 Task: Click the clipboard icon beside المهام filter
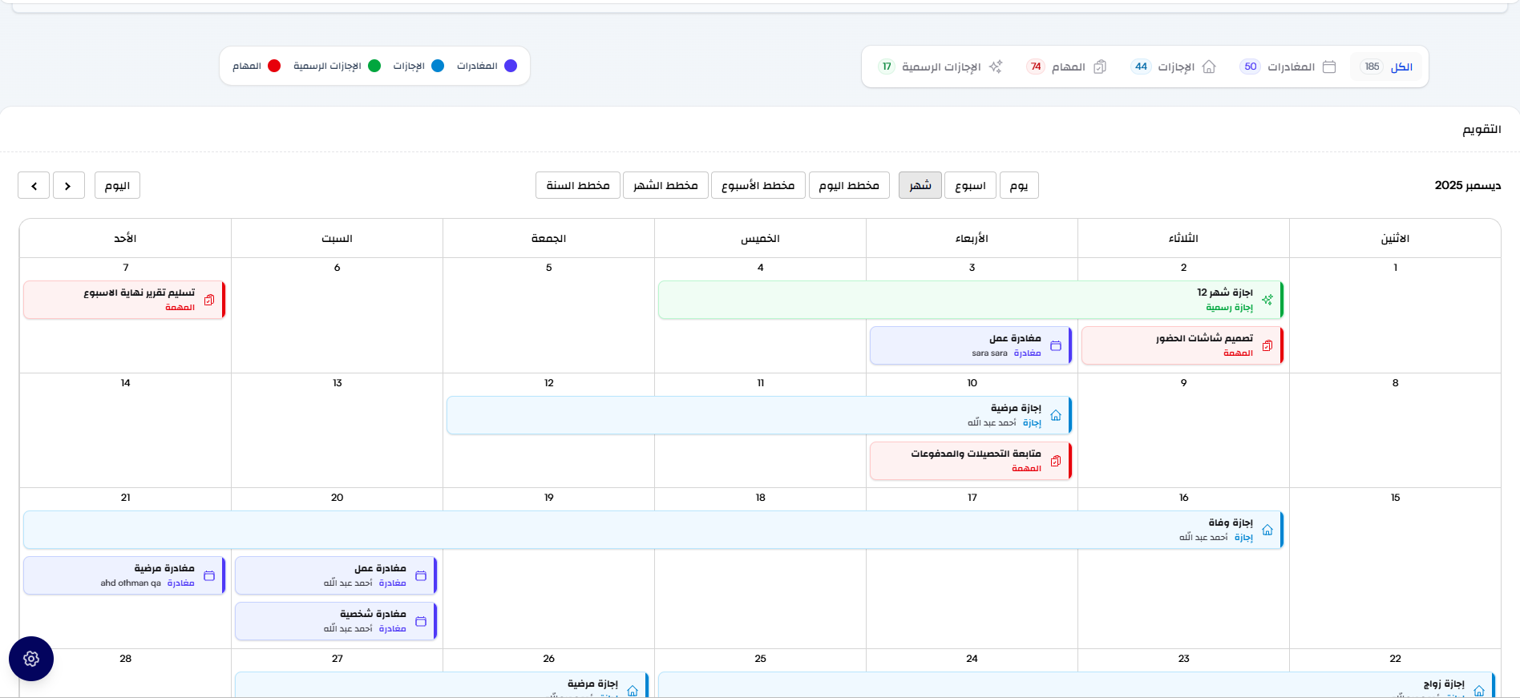pyautogui.click(x=1100, y=67)
